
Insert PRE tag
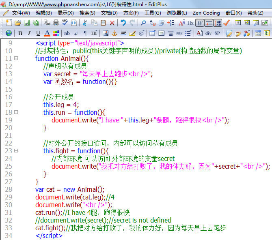[179, 33]
